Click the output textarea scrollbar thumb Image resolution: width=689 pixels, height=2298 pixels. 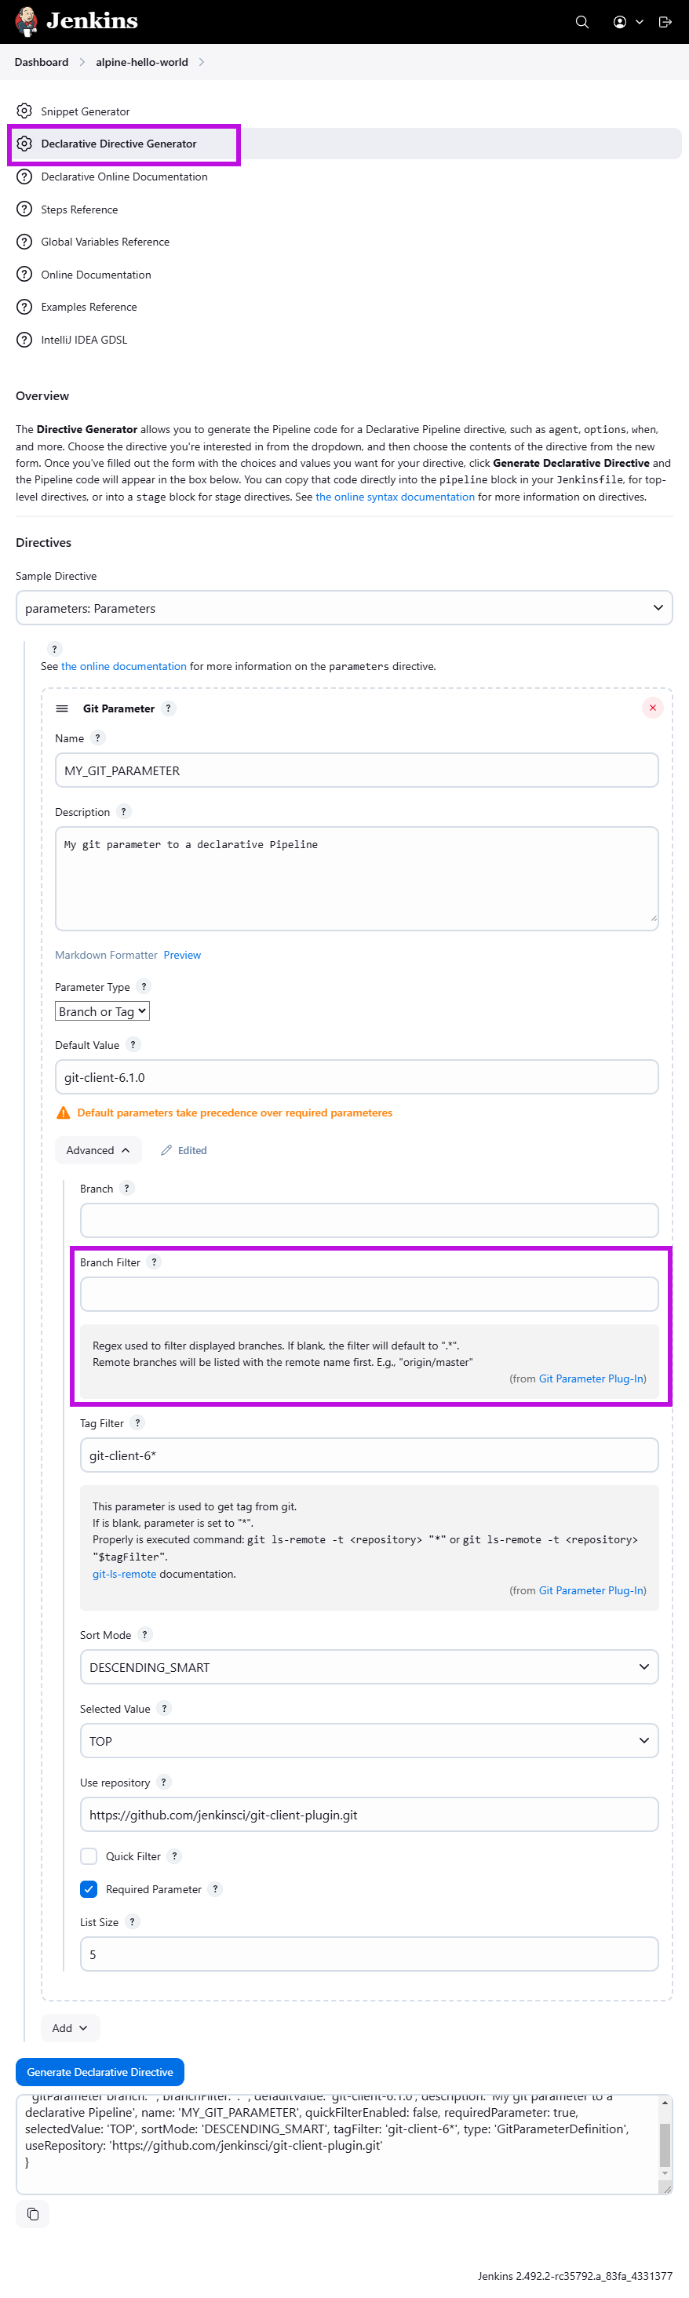coord(665,2144)
